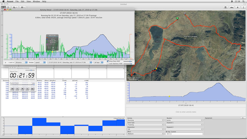
Task: Click the map view toolbar icon
Action: pos(226,7)
